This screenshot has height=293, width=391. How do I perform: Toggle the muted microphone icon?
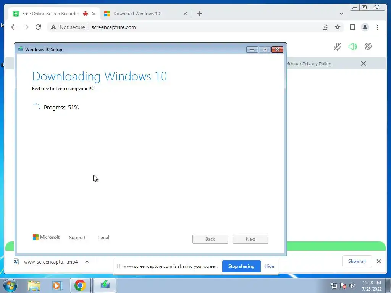[x=338, y=47]
